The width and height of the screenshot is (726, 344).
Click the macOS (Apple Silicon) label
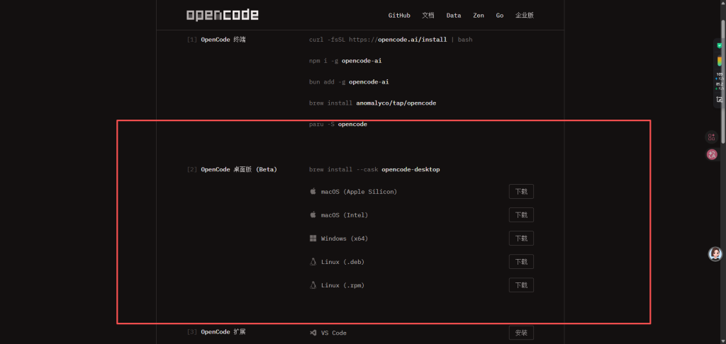click(x=359, y=191)
